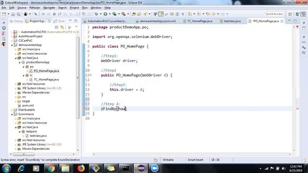Viewport: 308px width, 173px height.
Task: Expand the AutoMavenProject tree node
Action: 12,37
